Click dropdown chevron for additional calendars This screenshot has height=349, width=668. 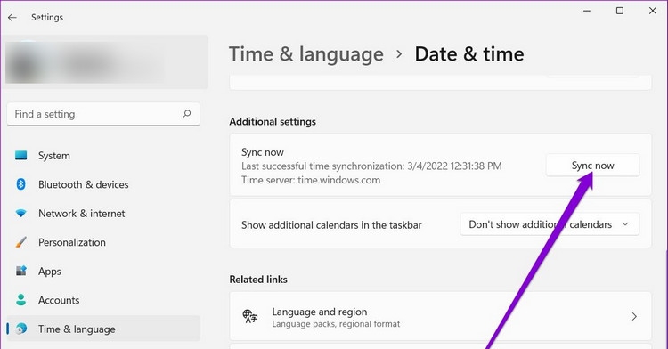point(625,224)
